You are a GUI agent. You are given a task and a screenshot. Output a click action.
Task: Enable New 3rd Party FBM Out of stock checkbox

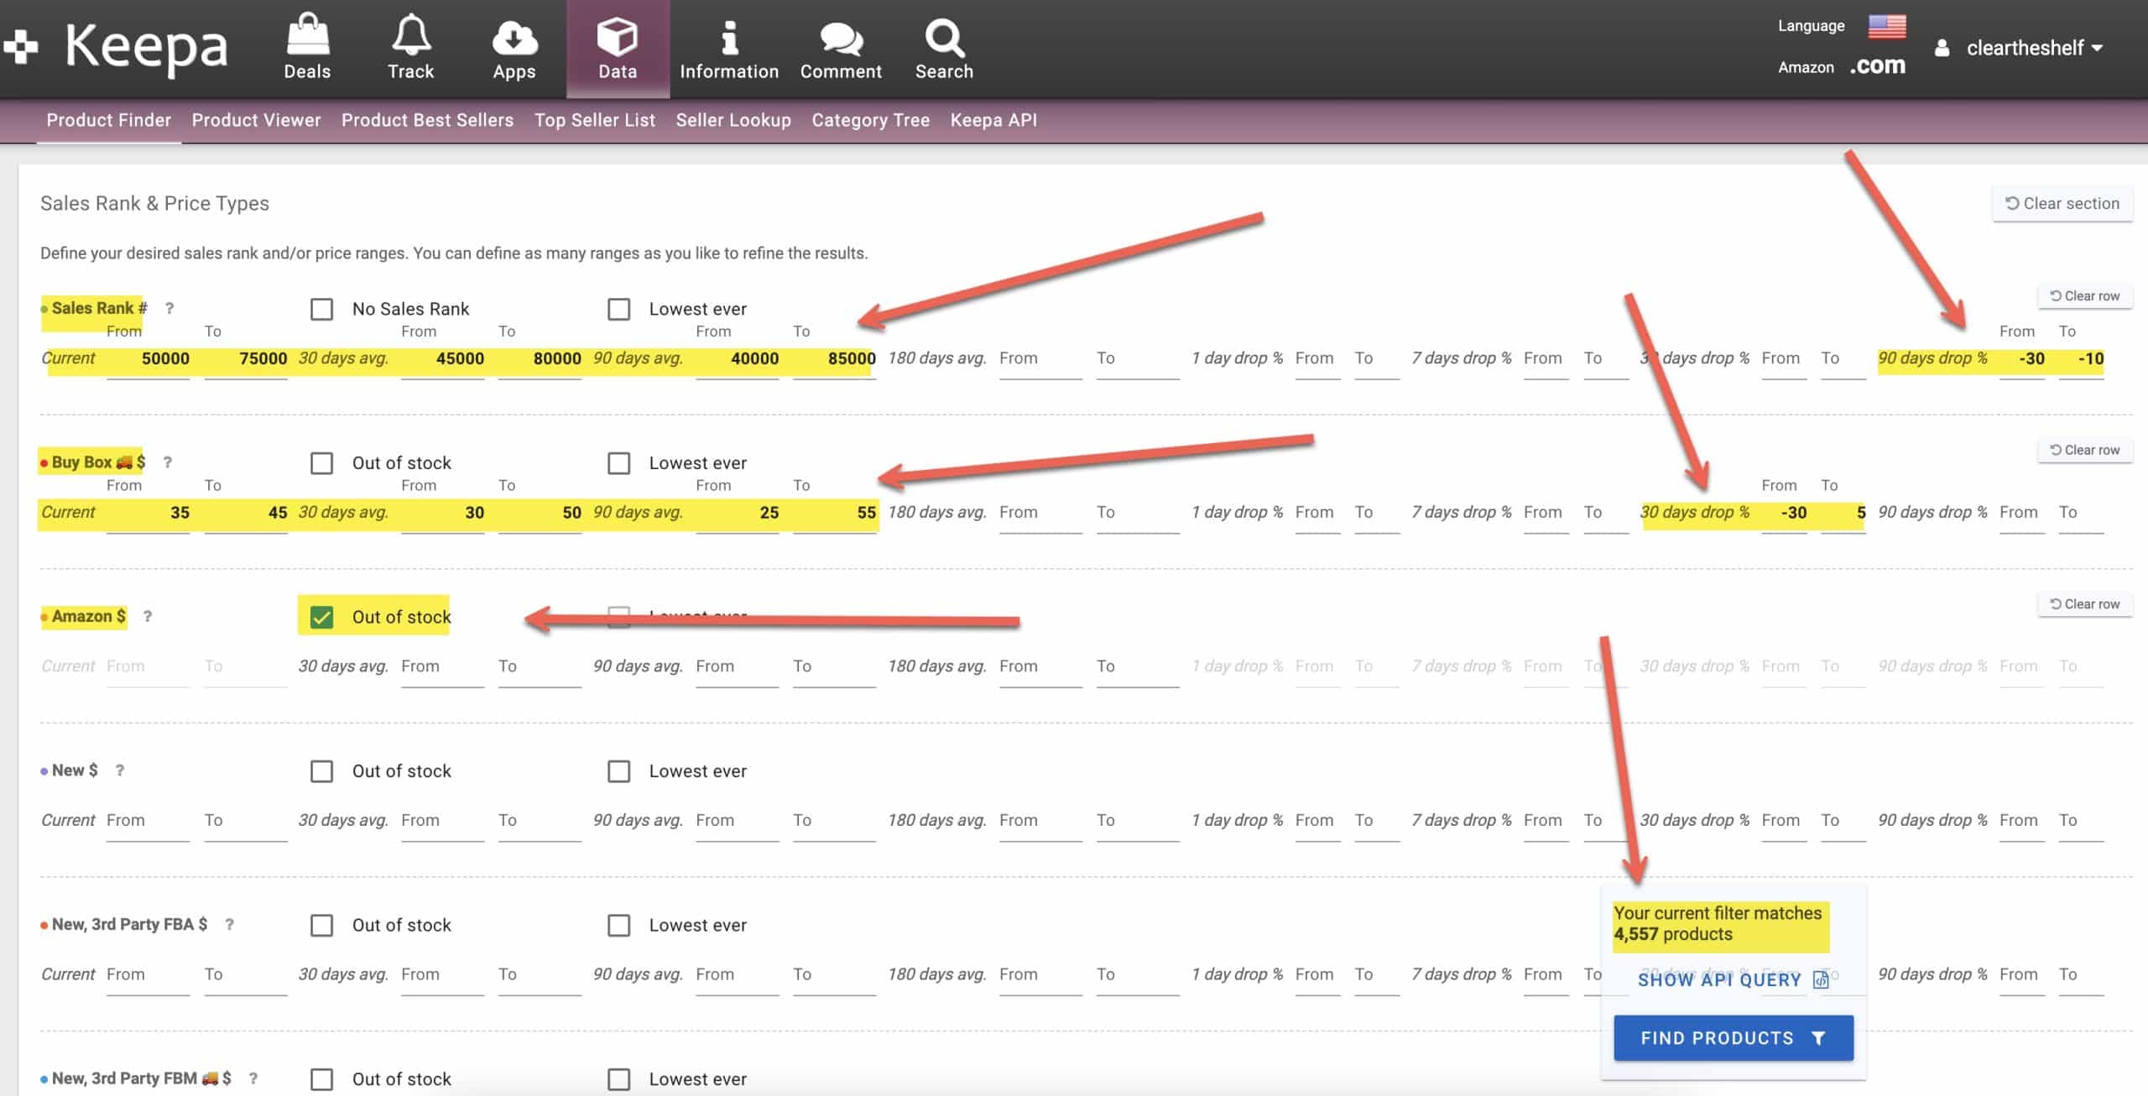[321, 1079]
